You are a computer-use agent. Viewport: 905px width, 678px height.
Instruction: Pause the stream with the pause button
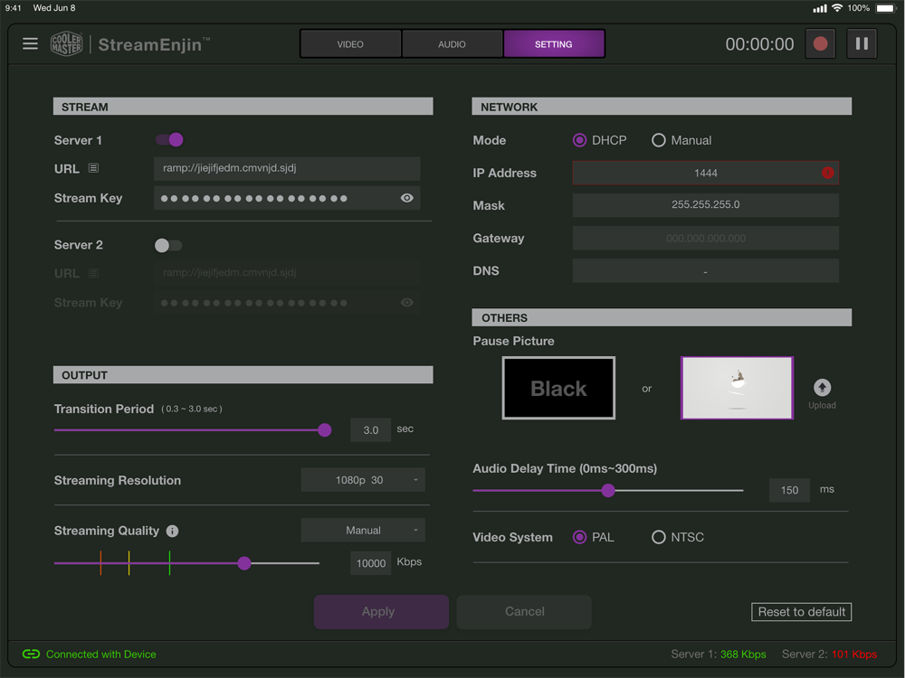coord(862,43)
